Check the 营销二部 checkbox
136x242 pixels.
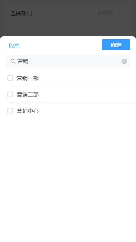(x=10, y=94)
